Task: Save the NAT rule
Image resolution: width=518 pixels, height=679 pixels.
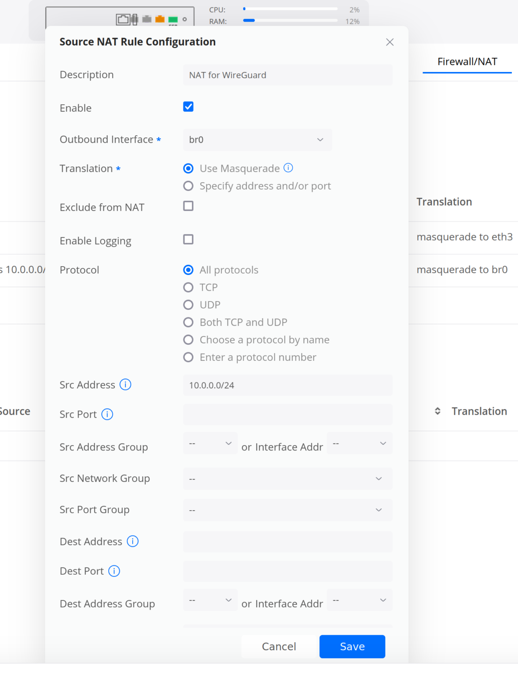Action: coord(352,646)
